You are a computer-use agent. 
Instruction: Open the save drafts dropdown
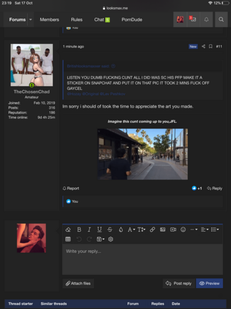100,239
